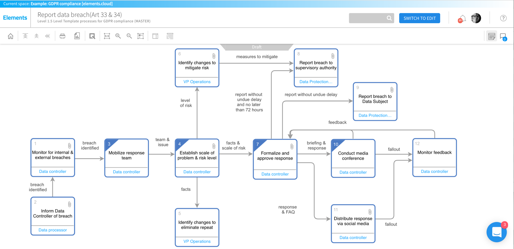Open attachment paperclip on Report breach to Data Subject
This screenshot has height=249, width=514.
pos(392,90)
